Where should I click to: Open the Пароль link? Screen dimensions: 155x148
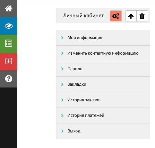pyautogui.click(x=103, y=69)
